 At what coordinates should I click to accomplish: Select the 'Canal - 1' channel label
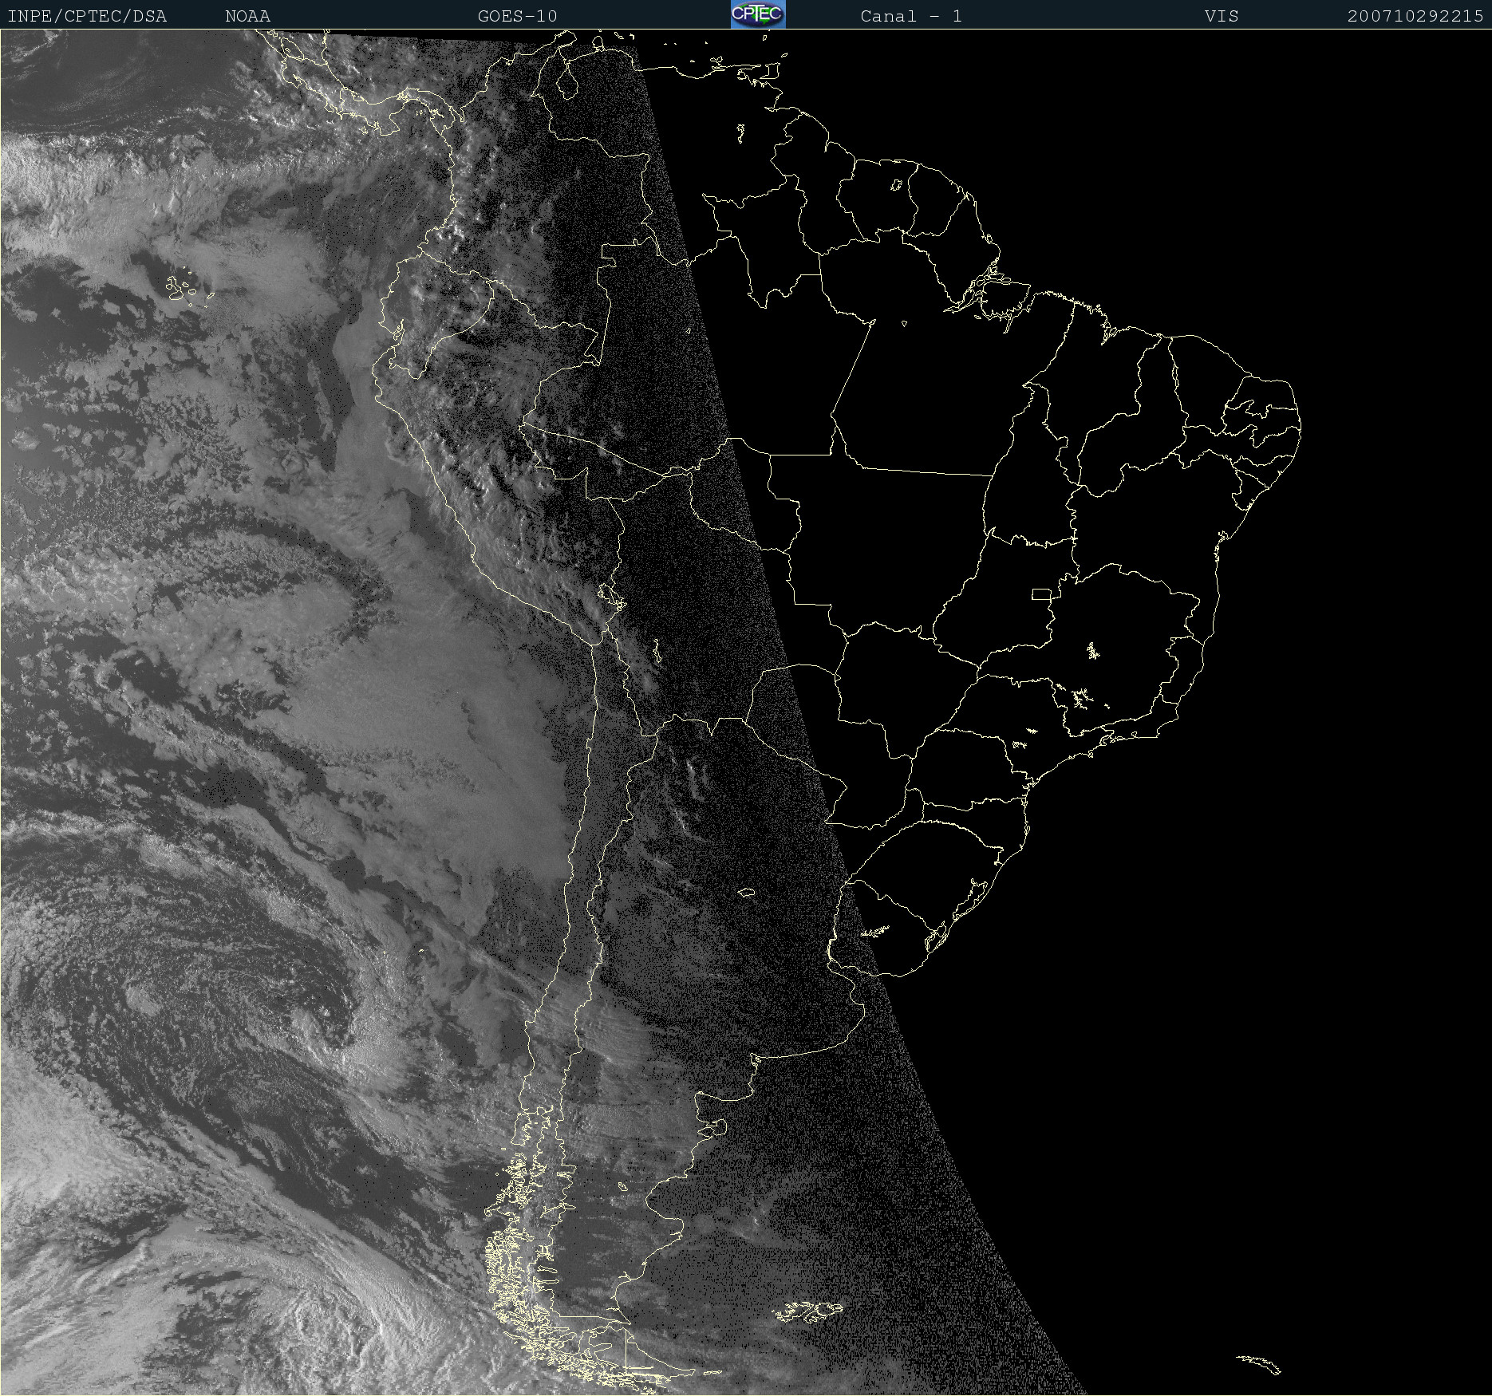click(911, 16)
